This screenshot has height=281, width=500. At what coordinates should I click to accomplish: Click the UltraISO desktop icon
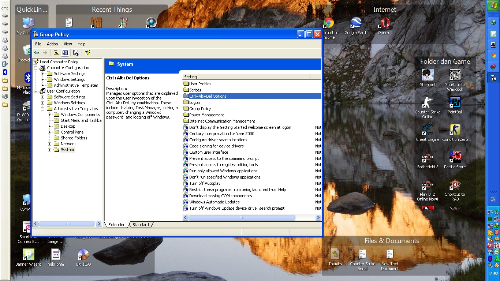pyautogui.click(x=83, y=258)
